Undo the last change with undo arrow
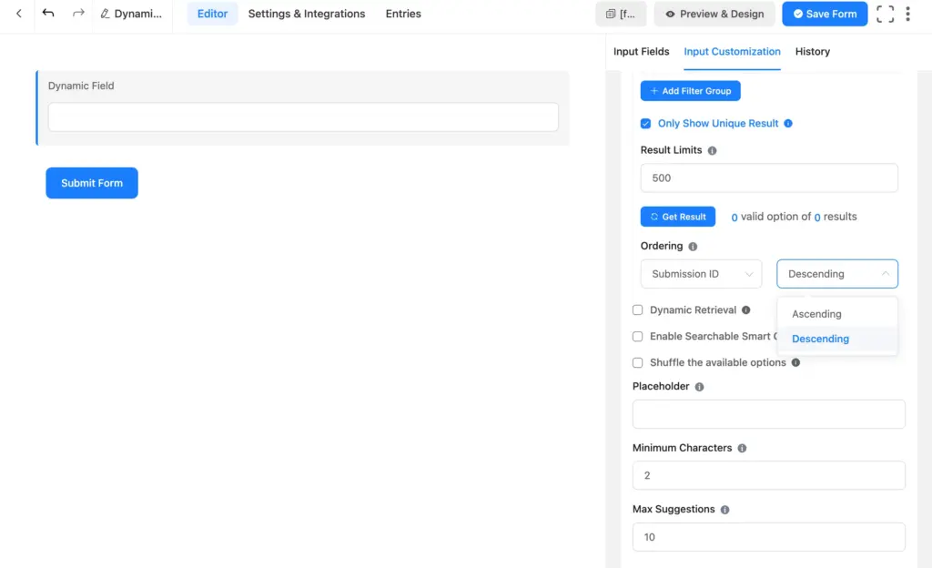The width and height of the screenshot is (932, 568). pyautogui.click(x=48, y=13)
